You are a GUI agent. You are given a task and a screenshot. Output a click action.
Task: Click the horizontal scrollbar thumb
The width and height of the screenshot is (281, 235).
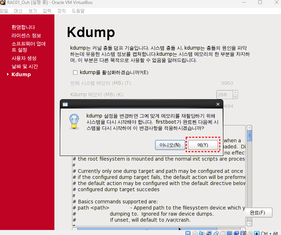coord(147,229)
